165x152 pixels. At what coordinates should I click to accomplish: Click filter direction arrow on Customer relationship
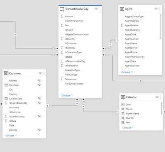(77, 103)
